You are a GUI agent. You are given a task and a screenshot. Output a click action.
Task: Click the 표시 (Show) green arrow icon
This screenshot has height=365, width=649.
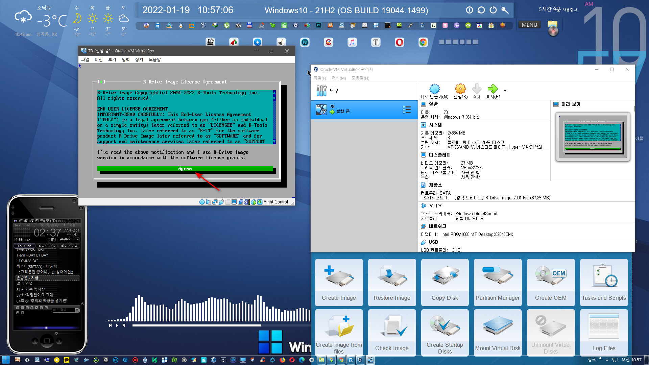tap(493, 91)
